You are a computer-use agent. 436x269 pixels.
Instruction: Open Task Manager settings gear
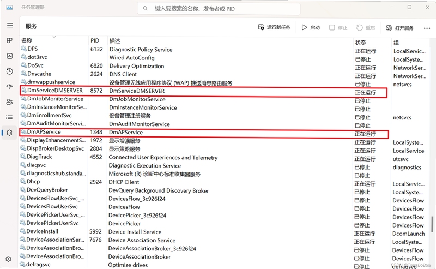point(8,259)
